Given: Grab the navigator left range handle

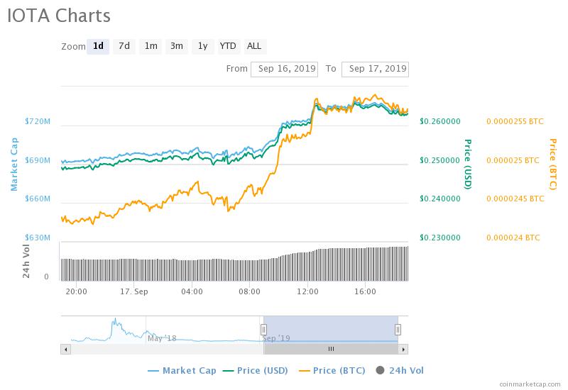Looking at the screenshot, I should point(263,330).
